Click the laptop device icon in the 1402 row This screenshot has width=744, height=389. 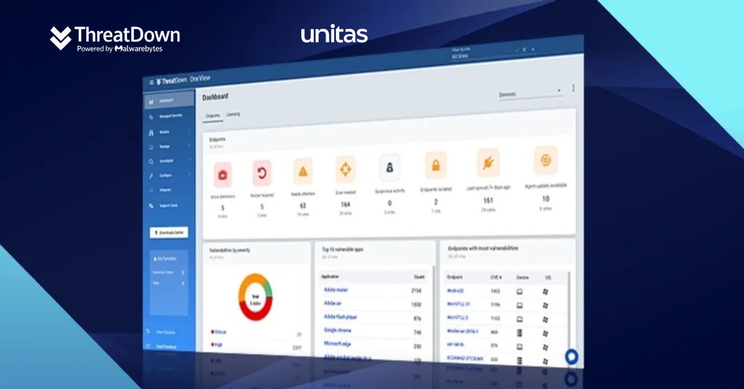point(520,291)
